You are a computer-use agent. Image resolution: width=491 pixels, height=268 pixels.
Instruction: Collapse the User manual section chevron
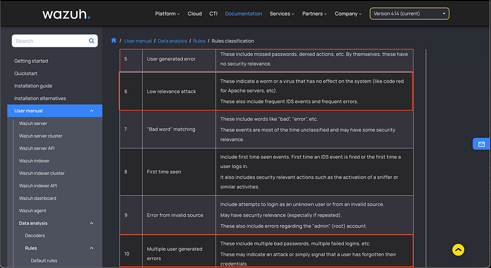(x=91, y=111)
